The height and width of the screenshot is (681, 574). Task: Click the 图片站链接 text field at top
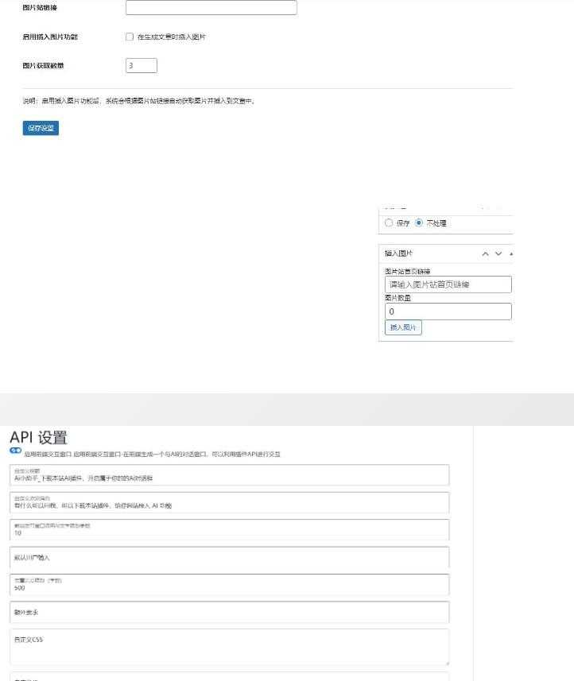(211, 8)
